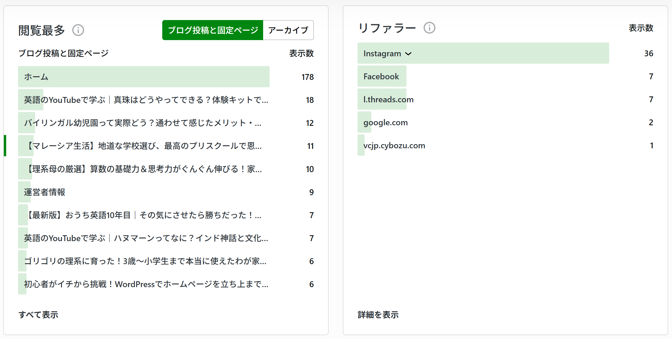Click 詳細を表示 link
672x339 pixels.
click(378, 315)
